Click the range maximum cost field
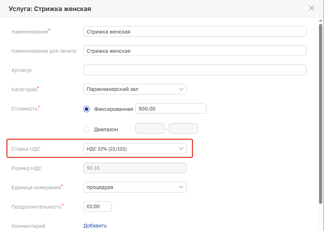This screenshot has width=324, height=231. [183, 128]
